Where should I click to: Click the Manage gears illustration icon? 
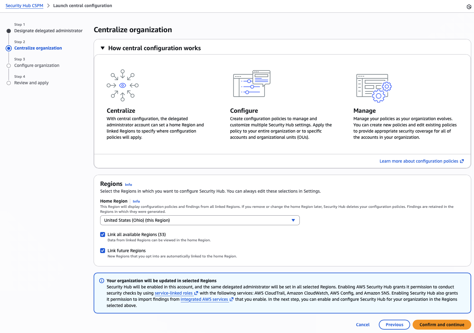click(374, 88)
